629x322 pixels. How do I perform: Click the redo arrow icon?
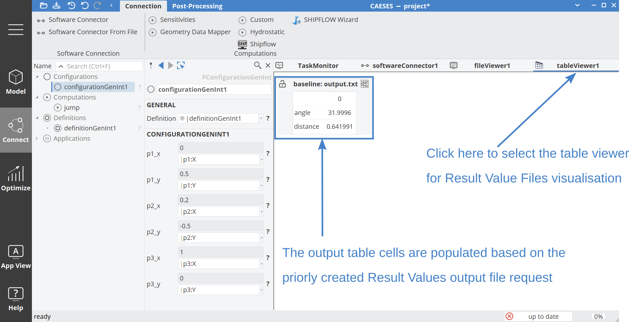(x=97, y=5)
